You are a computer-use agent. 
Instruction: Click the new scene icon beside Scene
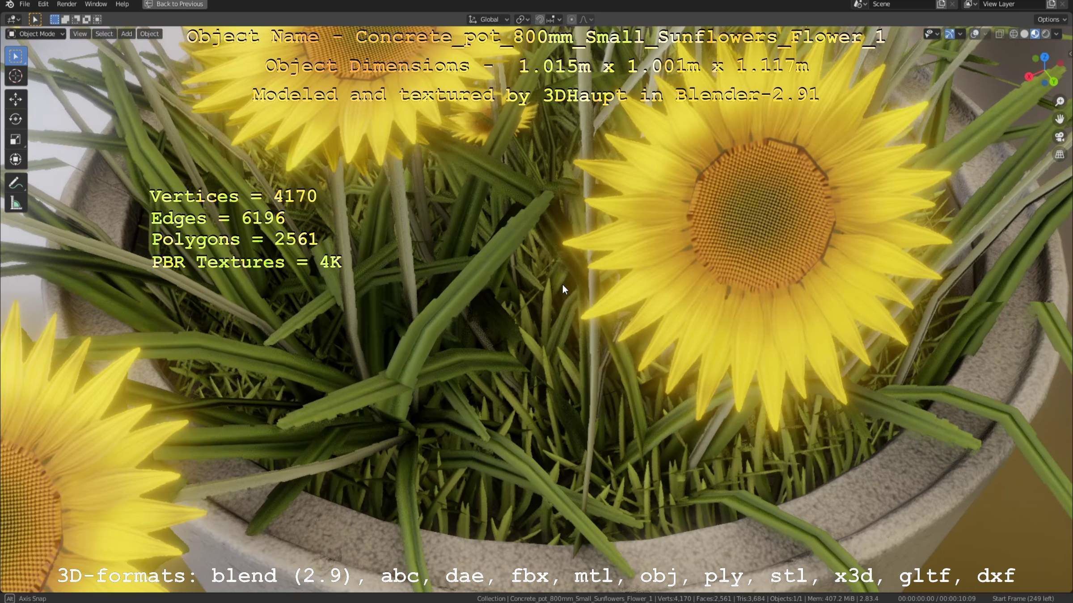(941, 4)
